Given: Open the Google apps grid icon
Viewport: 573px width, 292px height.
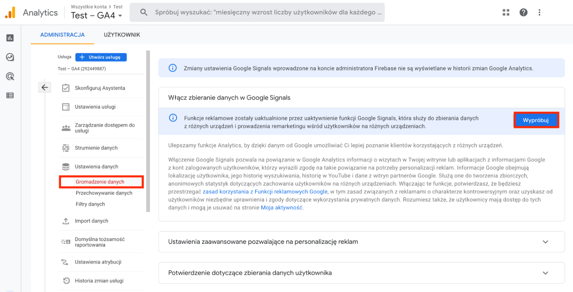Looking at the screenshot, I should tap(506, 12).
